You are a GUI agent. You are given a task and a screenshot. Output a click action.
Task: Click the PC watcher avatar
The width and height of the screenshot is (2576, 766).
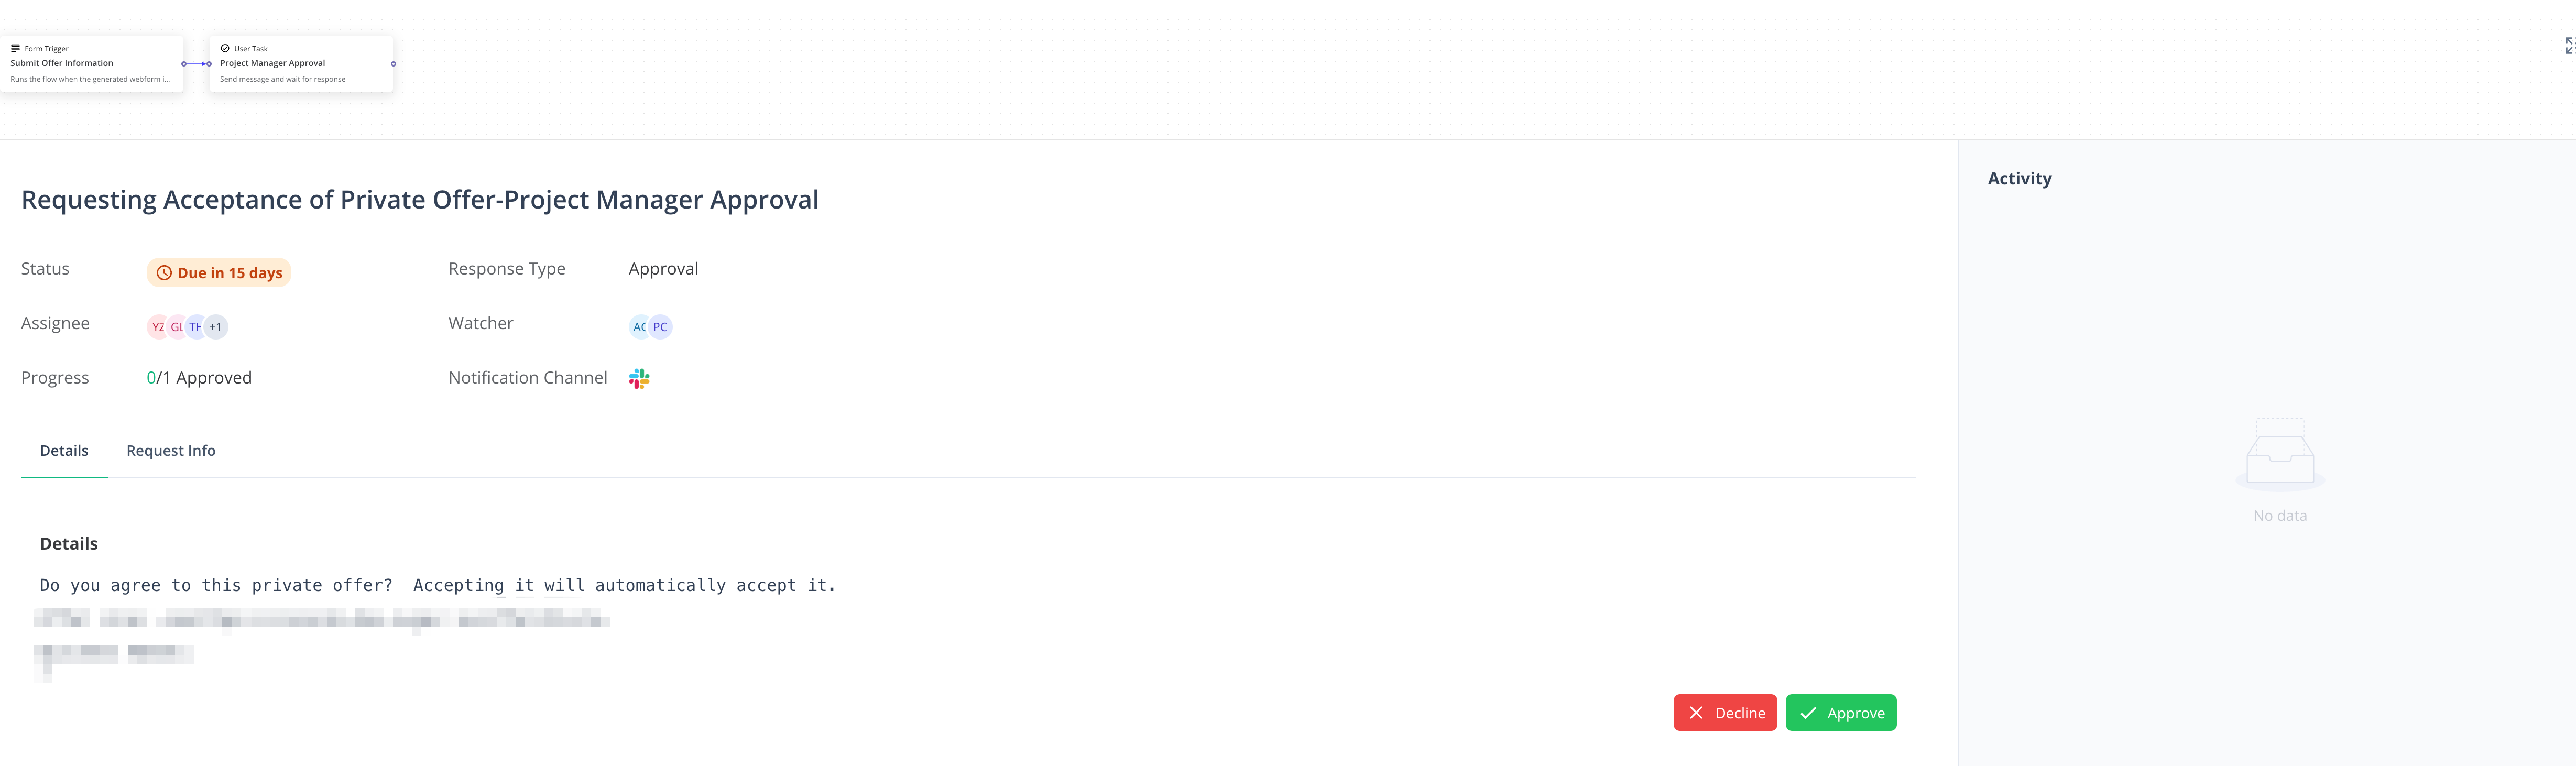coord(660,327)
